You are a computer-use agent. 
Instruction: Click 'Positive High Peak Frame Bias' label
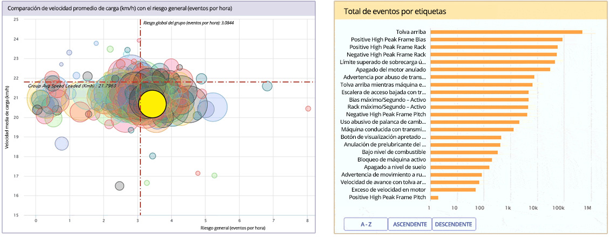(388, 39)
